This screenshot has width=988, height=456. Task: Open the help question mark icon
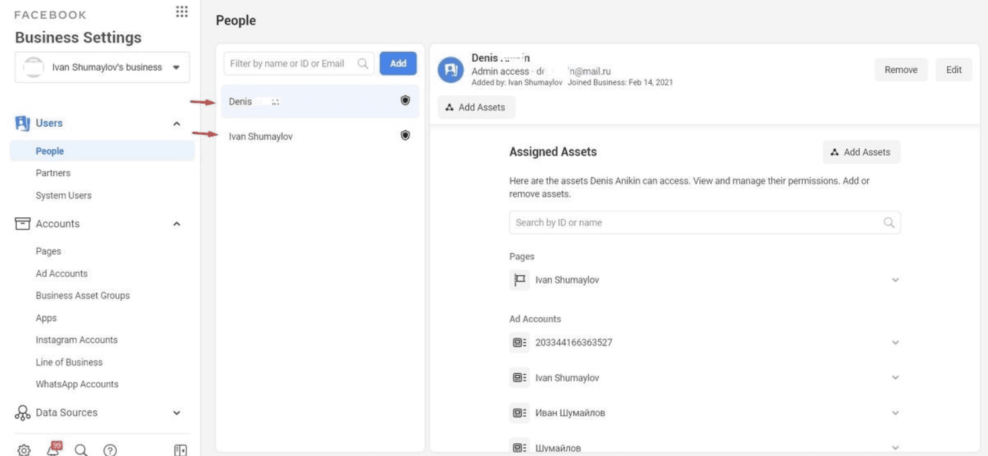click(x=109, y=450)
